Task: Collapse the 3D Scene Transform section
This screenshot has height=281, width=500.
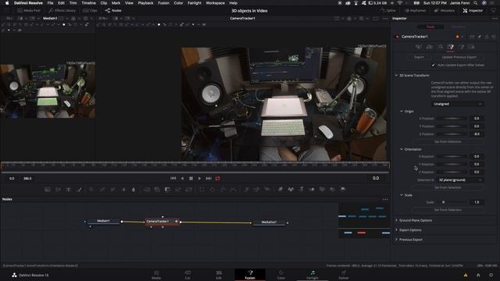Action: pos(396,76)
